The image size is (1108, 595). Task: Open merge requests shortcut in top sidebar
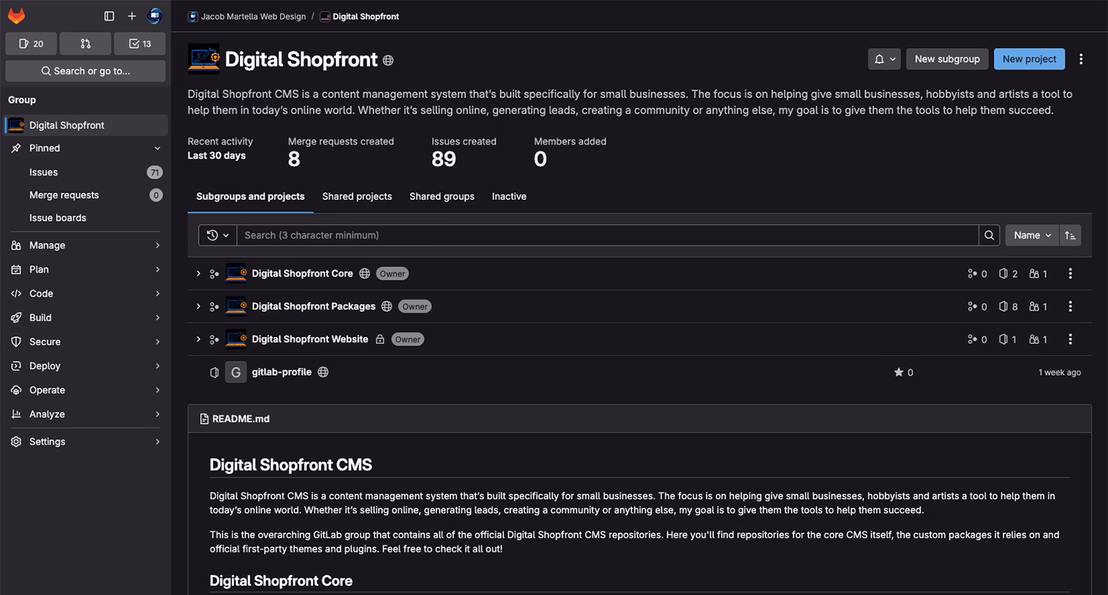click(86, 44)
